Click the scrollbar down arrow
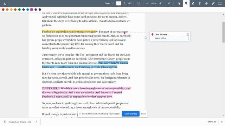Image resolution: width=225 pixels, height=126 pixels. point(224,116)
